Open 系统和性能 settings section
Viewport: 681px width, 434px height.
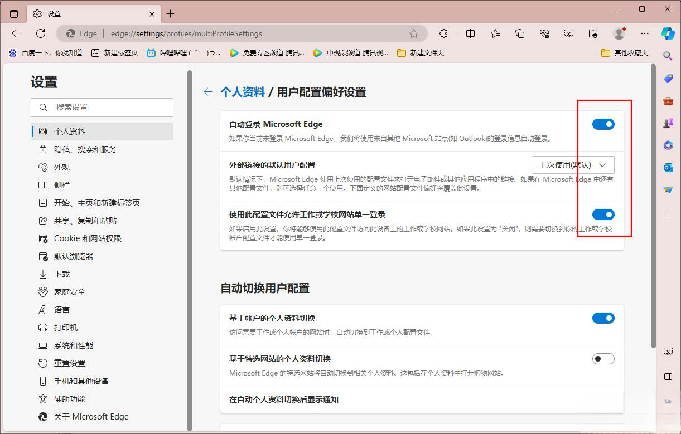103,345
